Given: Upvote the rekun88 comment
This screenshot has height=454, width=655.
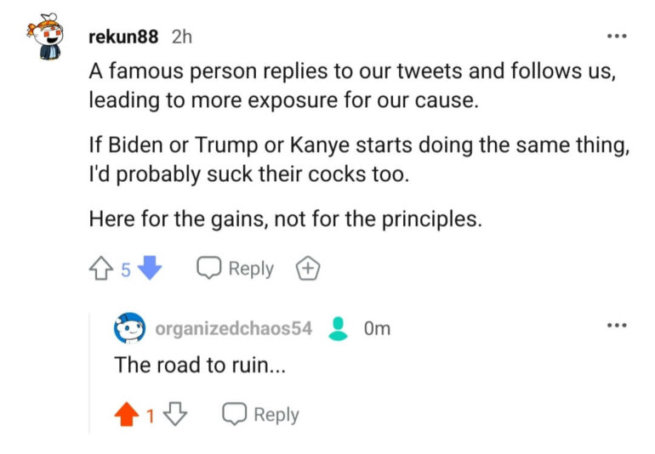Looking at the screenshot, I should (x=100, y=270).
